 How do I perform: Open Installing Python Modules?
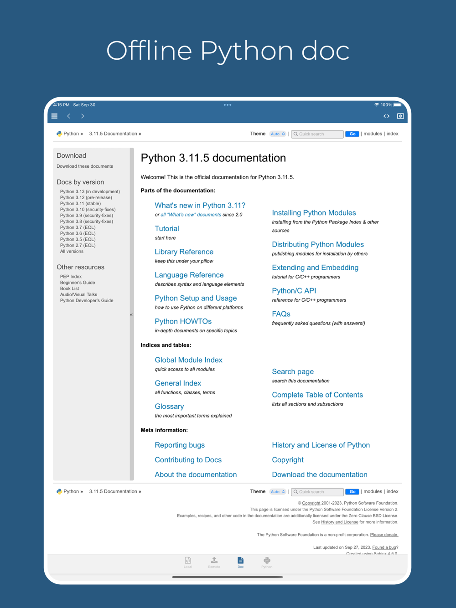point(314,212)
